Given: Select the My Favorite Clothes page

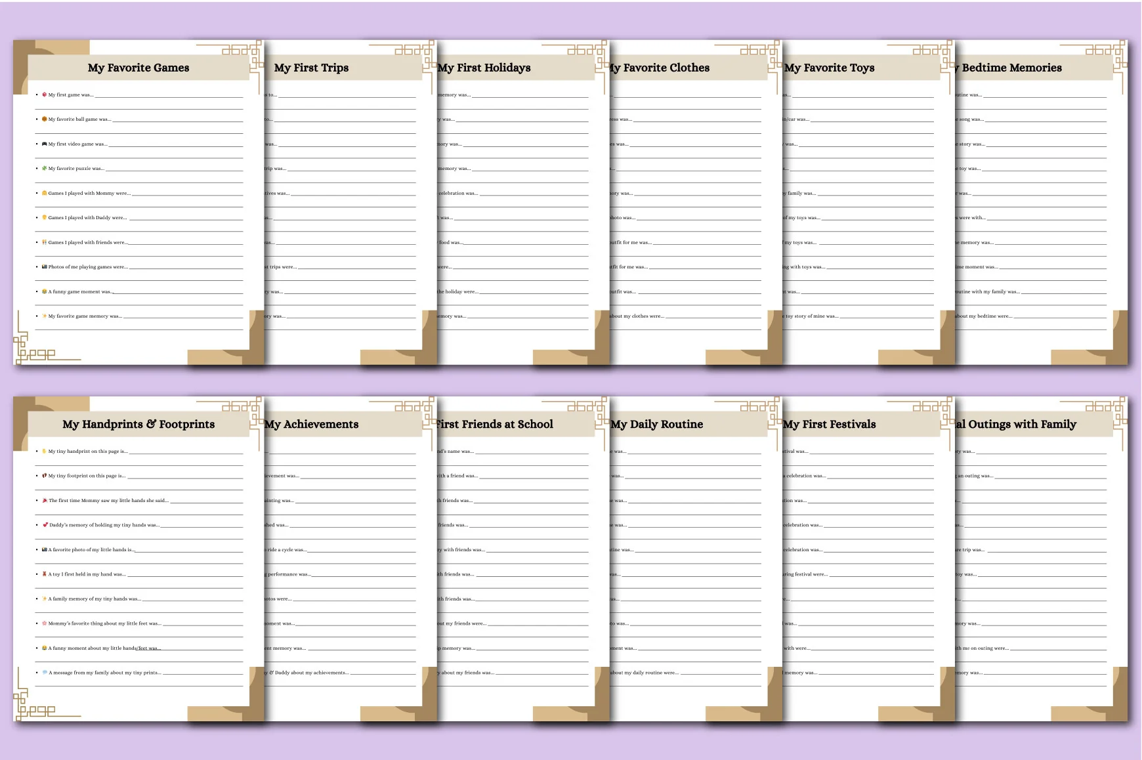Looking at the screenshot, I should [x=696, y=202].
